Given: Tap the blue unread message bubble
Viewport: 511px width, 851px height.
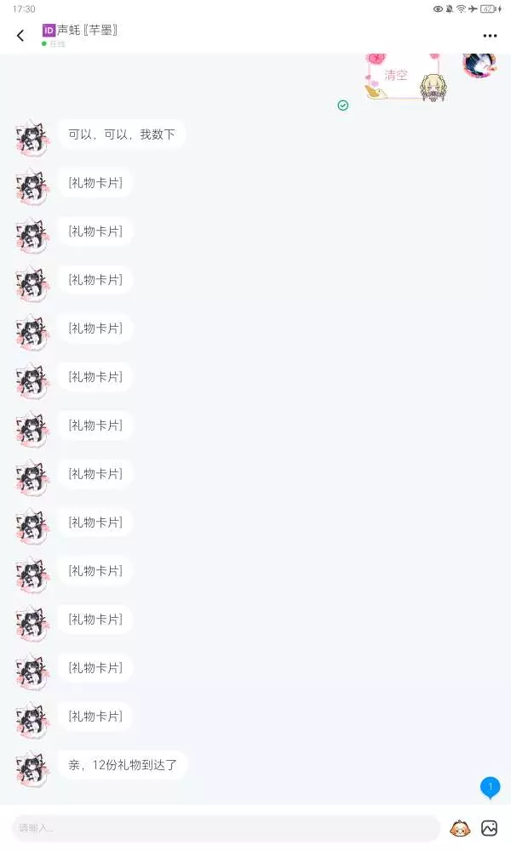Looking at the screenshot, I should click(x=490, y=788).
